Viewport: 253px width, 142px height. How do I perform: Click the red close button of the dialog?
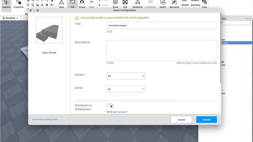click(x=30, y=10)
